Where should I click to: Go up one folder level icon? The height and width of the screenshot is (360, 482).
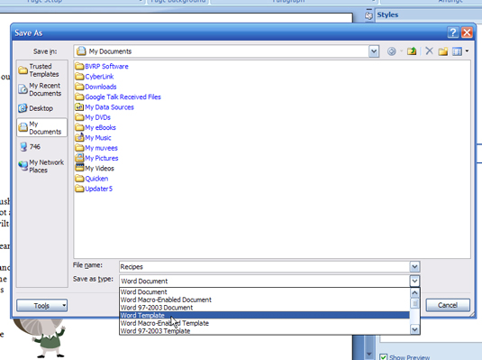point(412,51)
